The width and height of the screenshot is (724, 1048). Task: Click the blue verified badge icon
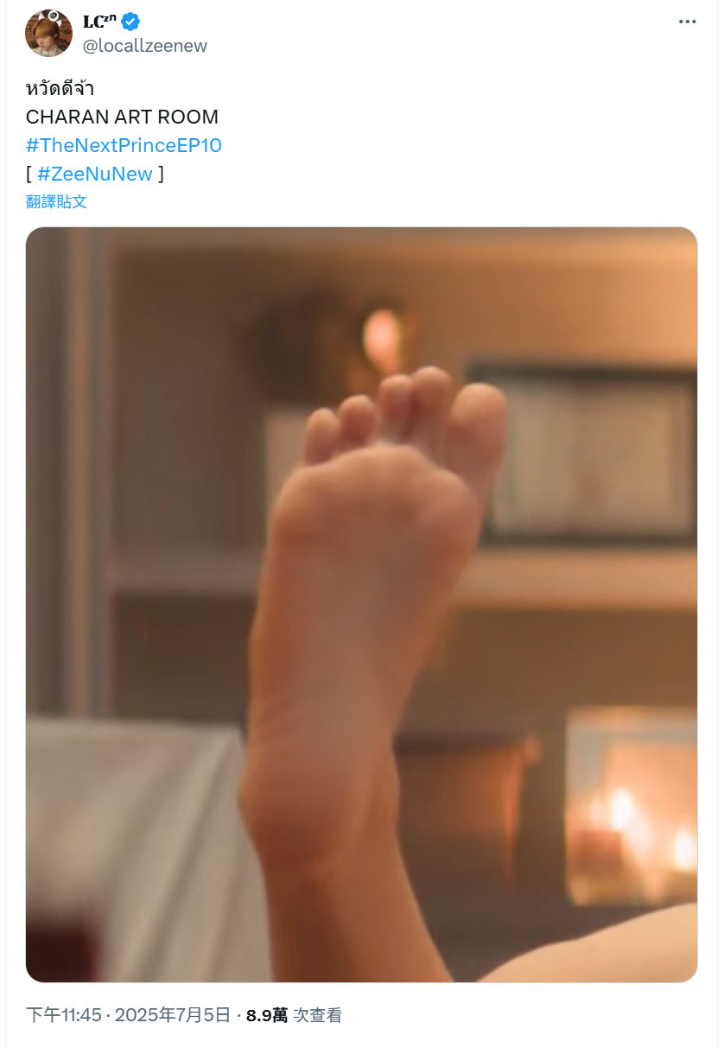click(x=130, y=22)
